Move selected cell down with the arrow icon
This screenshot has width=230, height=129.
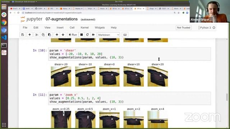pos(63,35)
